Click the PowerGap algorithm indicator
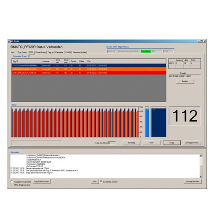This screenshot has height=214, width=214. [x=135, y=51]
